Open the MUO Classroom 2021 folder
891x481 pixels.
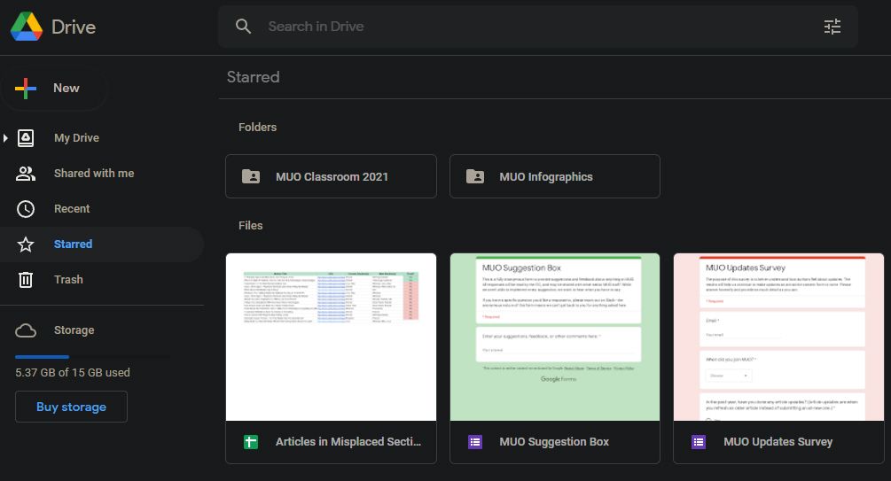331,176
